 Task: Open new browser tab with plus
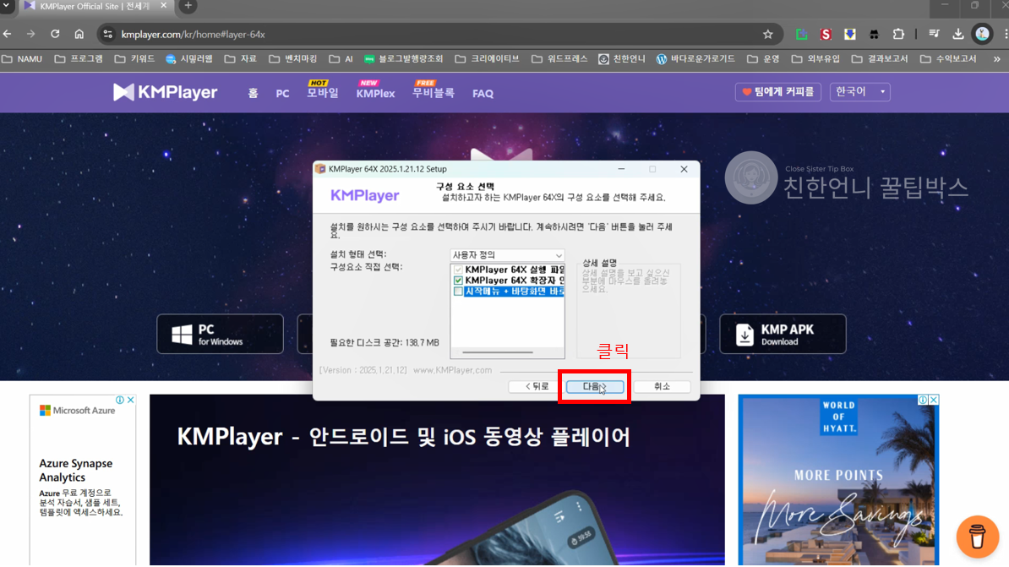pos(188,6)
